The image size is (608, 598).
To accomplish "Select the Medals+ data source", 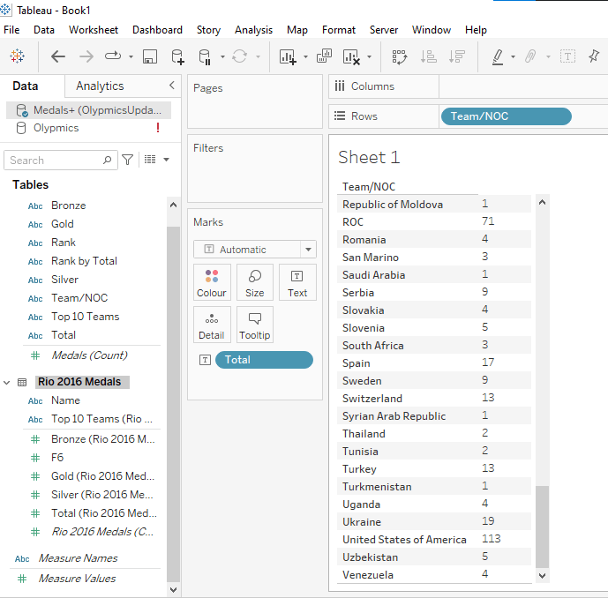I will (x=89, y=110).
